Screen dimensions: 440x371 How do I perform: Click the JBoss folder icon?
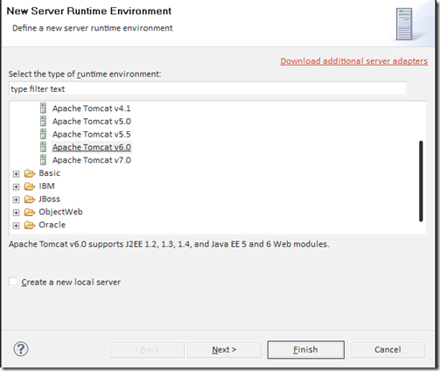point(30,199)
